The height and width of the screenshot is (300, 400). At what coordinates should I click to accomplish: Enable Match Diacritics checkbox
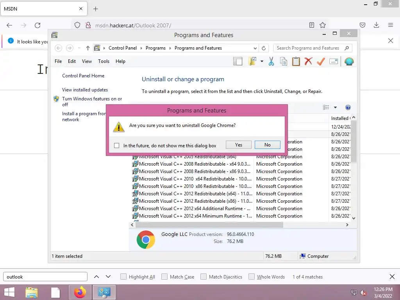203,277
